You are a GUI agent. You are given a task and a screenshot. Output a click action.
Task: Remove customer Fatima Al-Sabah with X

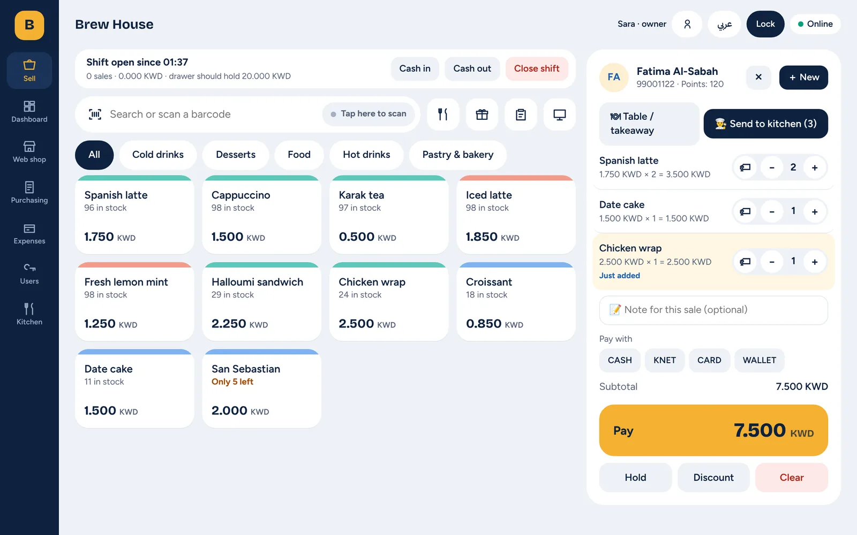pyautogui.click(x=758, y=77)
